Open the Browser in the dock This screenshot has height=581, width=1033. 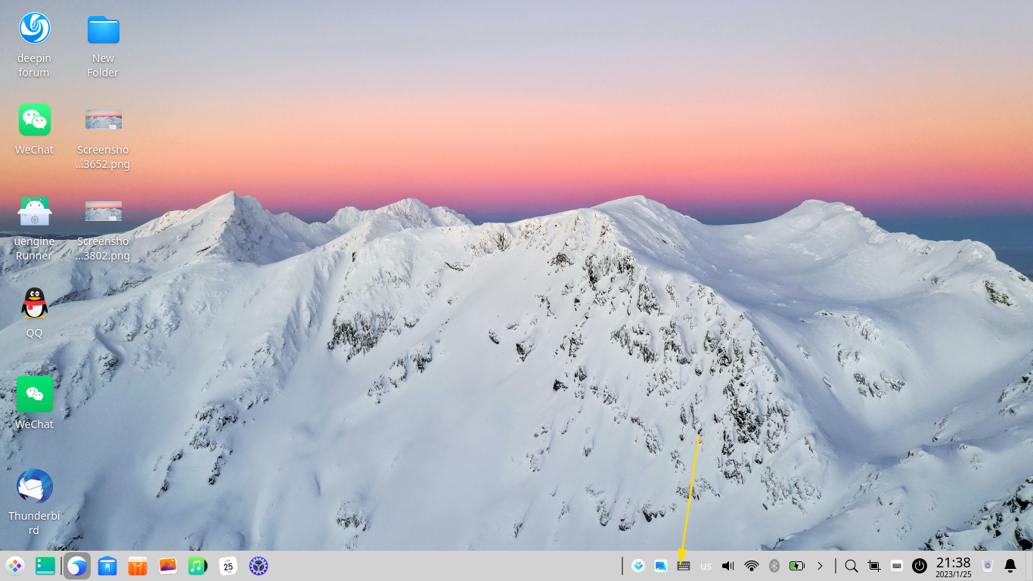77,566
